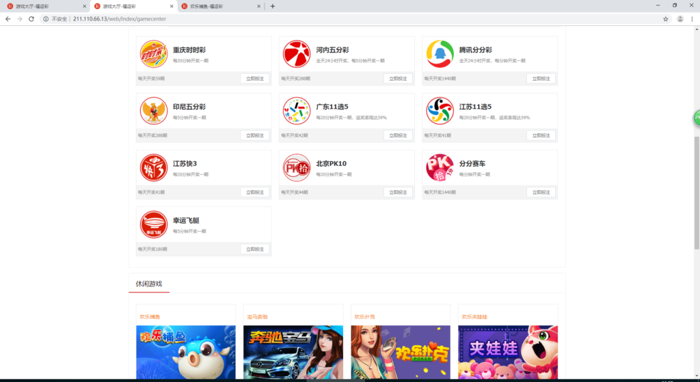Select the 江苏11选5 game icon
700x382 pixels.
[440, 111]
